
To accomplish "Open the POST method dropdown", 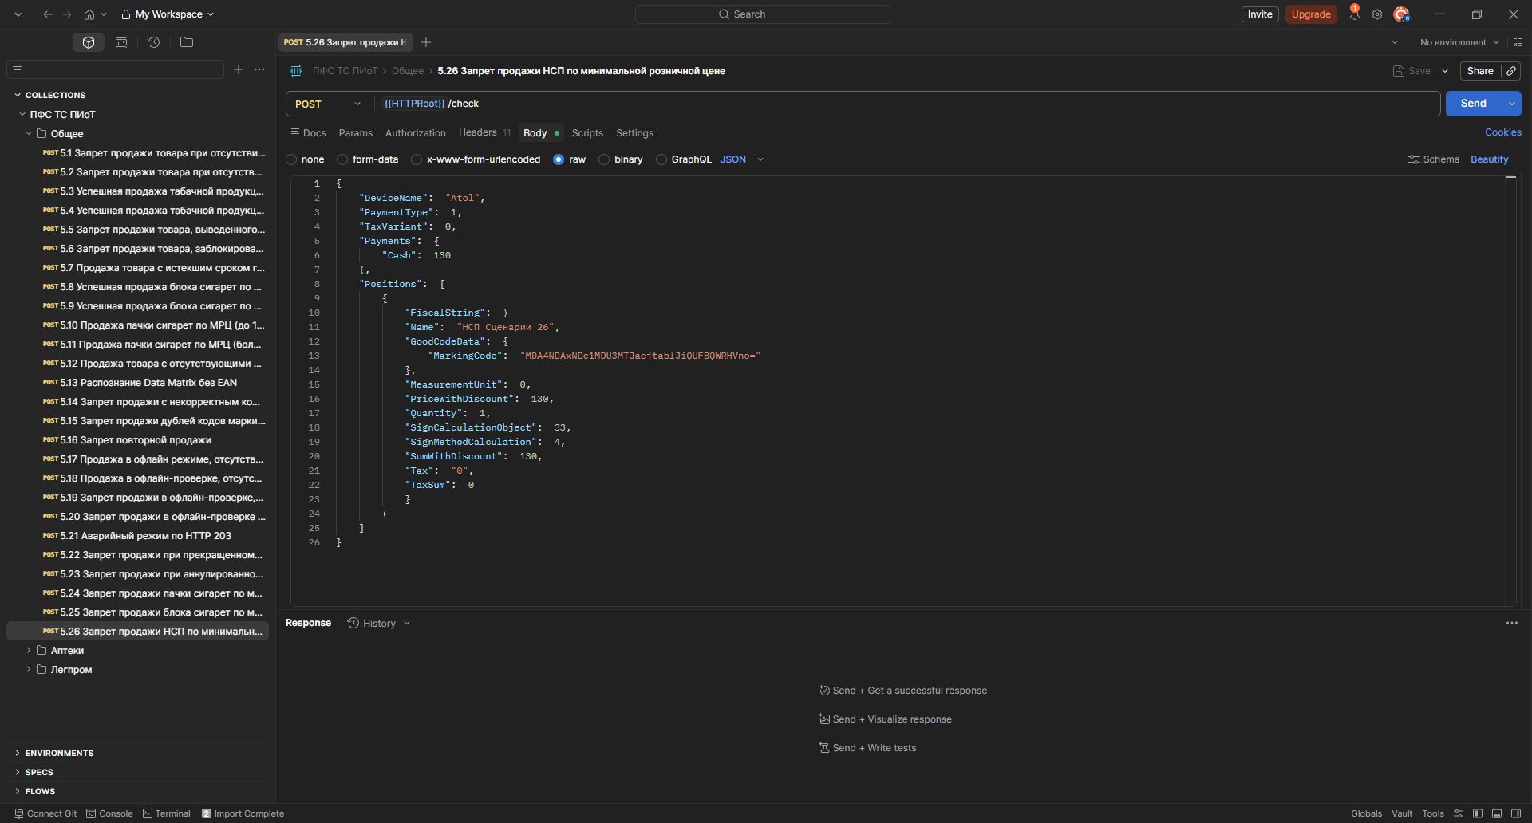I will point(328,104).
